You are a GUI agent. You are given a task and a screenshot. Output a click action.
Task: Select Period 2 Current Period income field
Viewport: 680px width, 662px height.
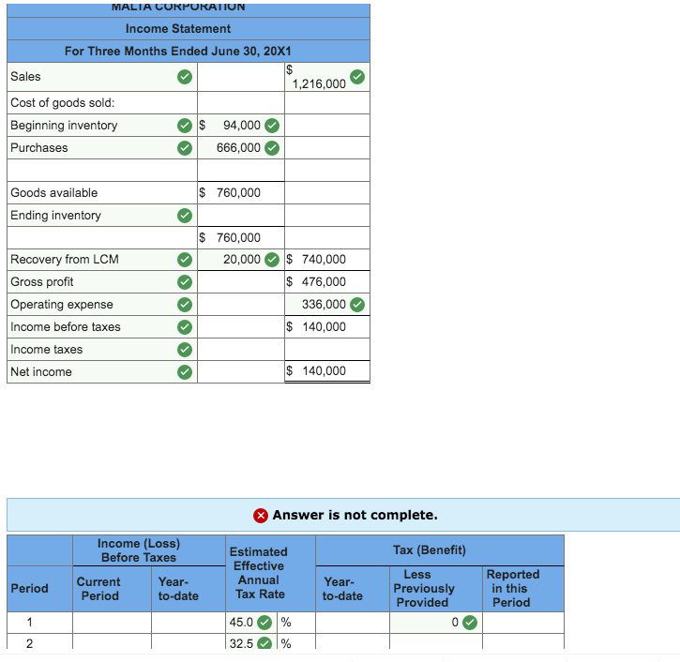point(112,641)
